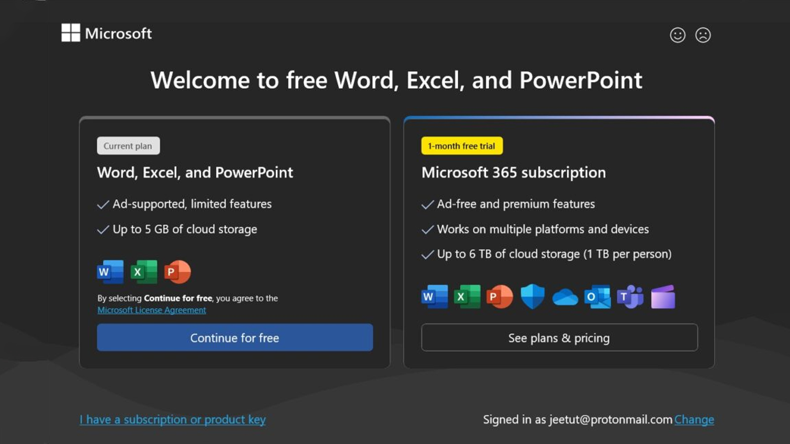Image resolution: width=790 pixels, height=444 pixels.
Task: Click the Microsoft Teams icon
Action: tap(630, 296)
